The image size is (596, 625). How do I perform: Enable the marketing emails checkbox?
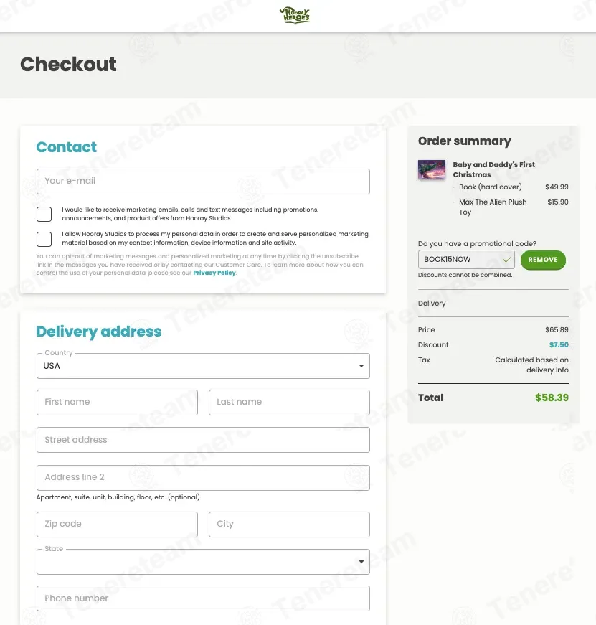44,214
